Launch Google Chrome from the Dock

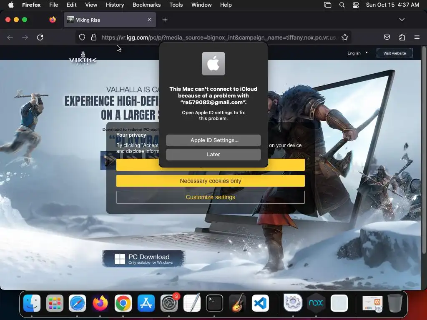click(123, 303)
